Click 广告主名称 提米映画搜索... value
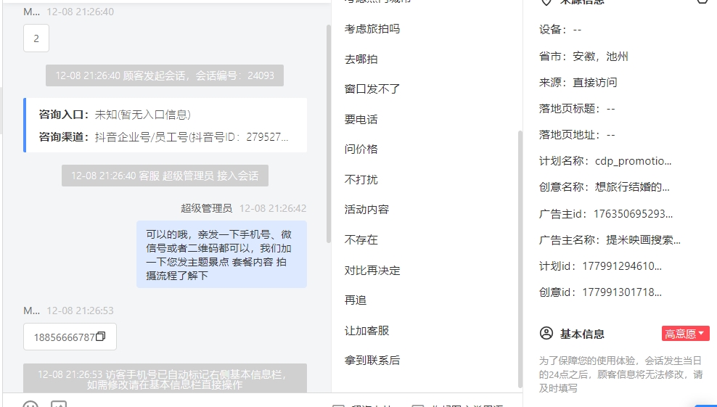Screen dimensions: 717x407 pyautogui.click(x=644, y=239)
